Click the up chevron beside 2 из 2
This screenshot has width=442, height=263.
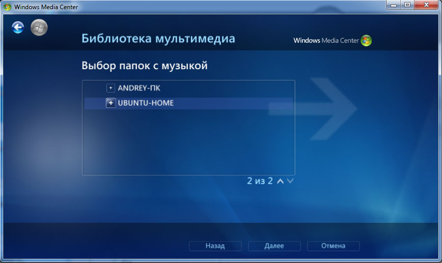click(x=280, y=181)
